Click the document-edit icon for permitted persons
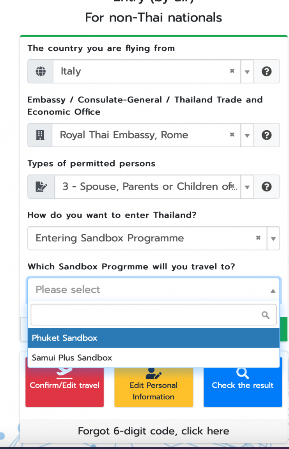 coord(41,187)
